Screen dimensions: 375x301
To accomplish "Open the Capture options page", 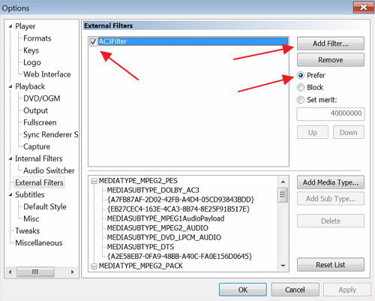I will 37,146.
